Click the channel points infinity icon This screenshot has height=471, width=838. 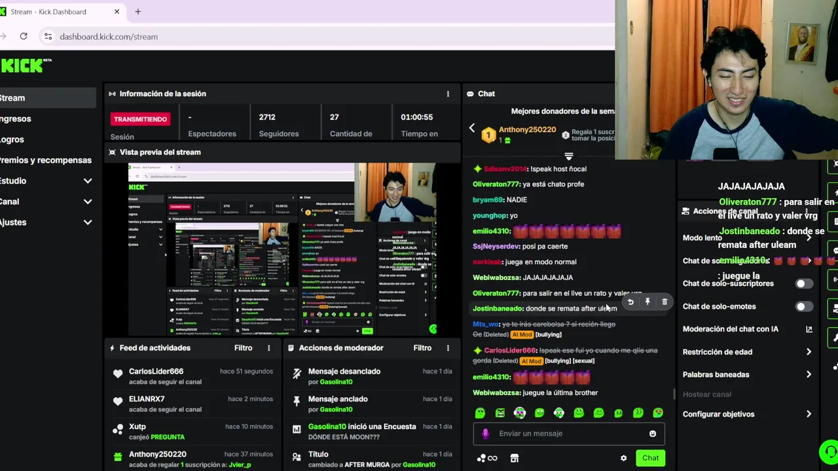pyautogui.click(x=488, y=458)
